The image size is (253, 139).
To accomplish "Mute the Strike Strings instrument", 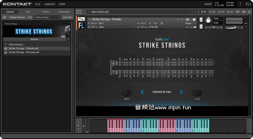I will (x=201, y=26).
